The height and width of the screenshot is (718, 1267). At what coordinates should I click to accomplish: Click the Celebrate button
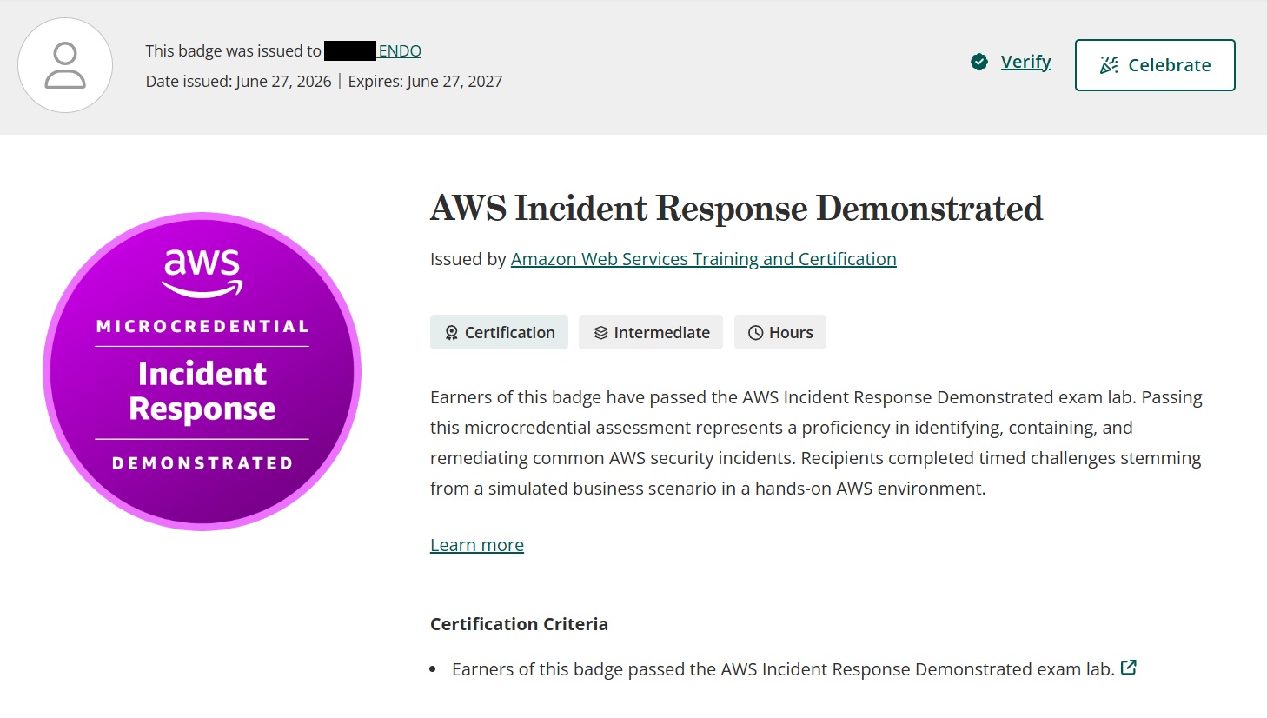pyautogui.click(x=1155, y=65)
